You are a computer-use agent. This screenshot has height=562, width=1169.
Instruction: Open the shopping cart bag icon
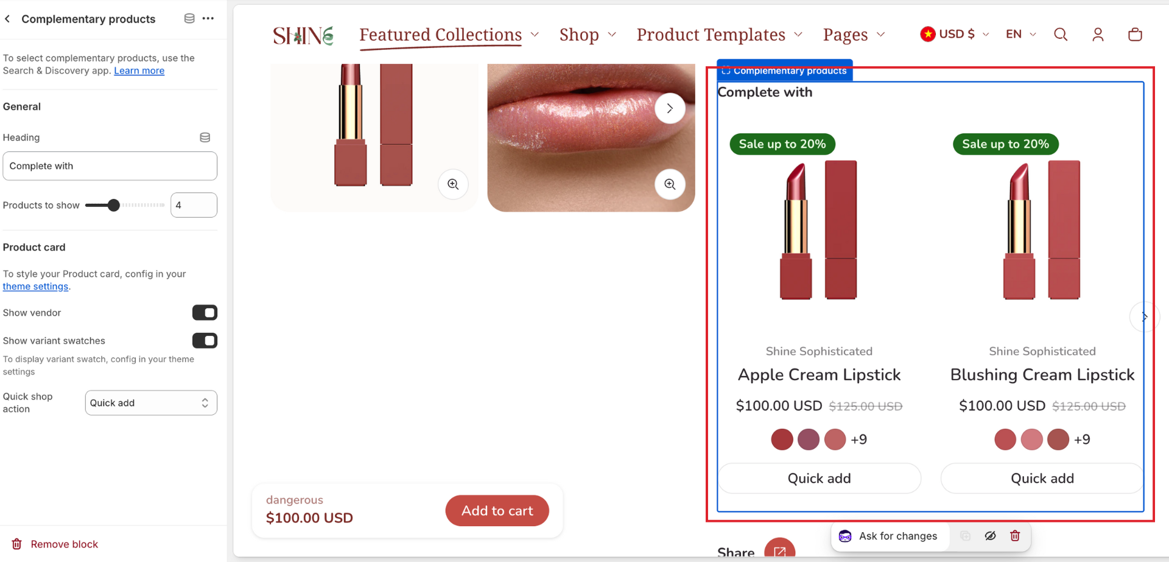tap(1135, 35)
